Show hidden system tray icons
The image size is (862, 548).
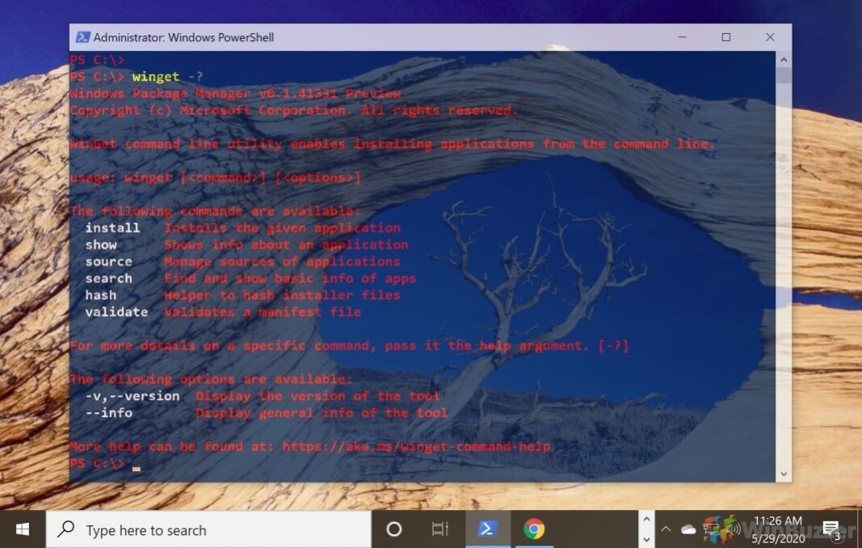tap(666, 530)
